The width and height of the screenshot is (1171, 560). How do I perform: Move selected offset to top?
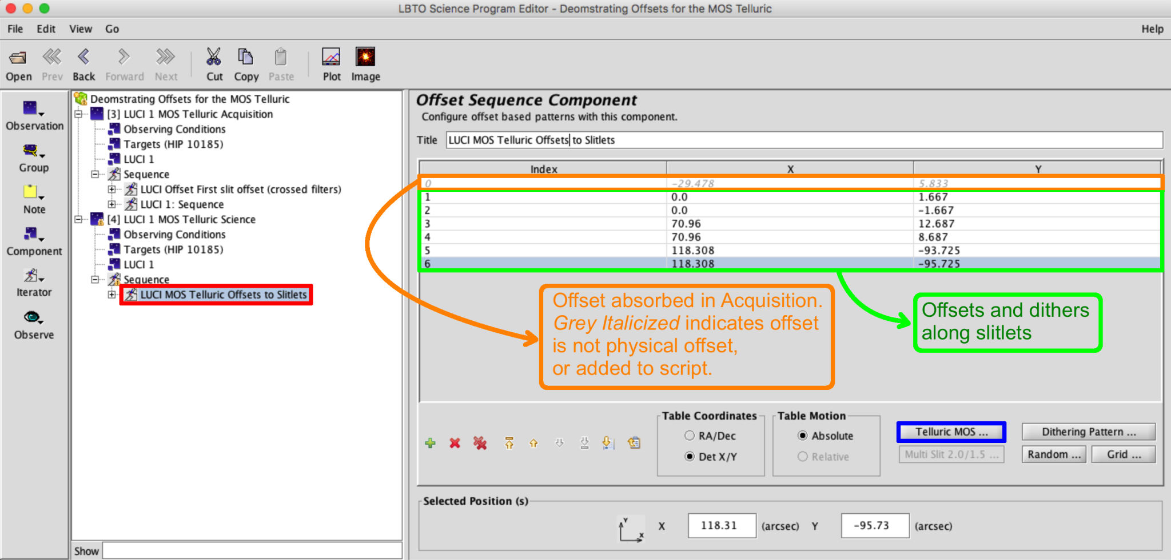pos(509,443)
